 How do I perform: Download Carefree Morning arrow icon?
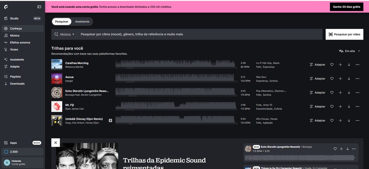coord(349,65)
